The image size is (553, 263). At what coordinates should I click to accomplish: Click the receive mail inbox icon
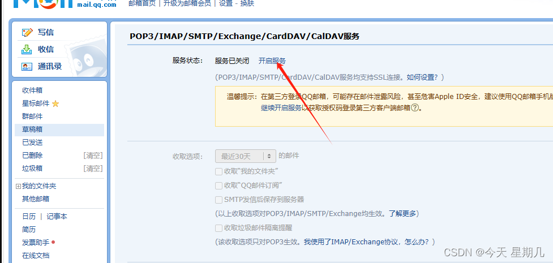(x=27, y=49)
